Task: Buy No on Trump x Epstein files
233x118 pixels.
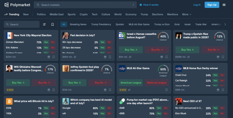Action: coord(213,50)
